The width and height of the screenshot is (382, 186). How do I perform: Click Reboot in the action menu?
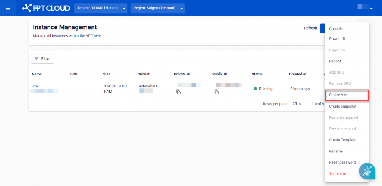pos(335,61)
